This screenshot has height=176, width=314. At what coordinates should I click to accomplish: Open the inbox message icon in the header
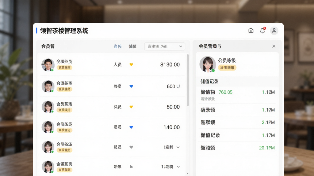click(251, 31)
